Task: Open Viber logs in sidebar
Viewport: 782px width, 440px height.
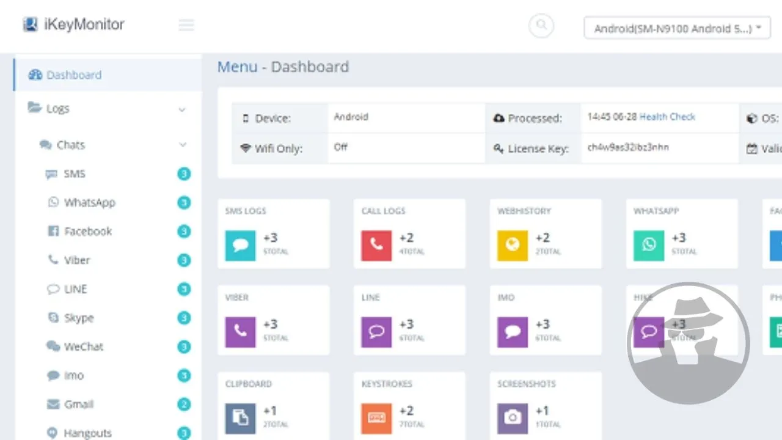Action: [x=77, y=260]
